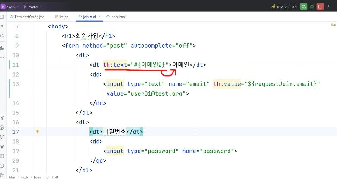The image size is (337, 179).
Task: Switch to the list.jsp tab
Action: point(62,17)
